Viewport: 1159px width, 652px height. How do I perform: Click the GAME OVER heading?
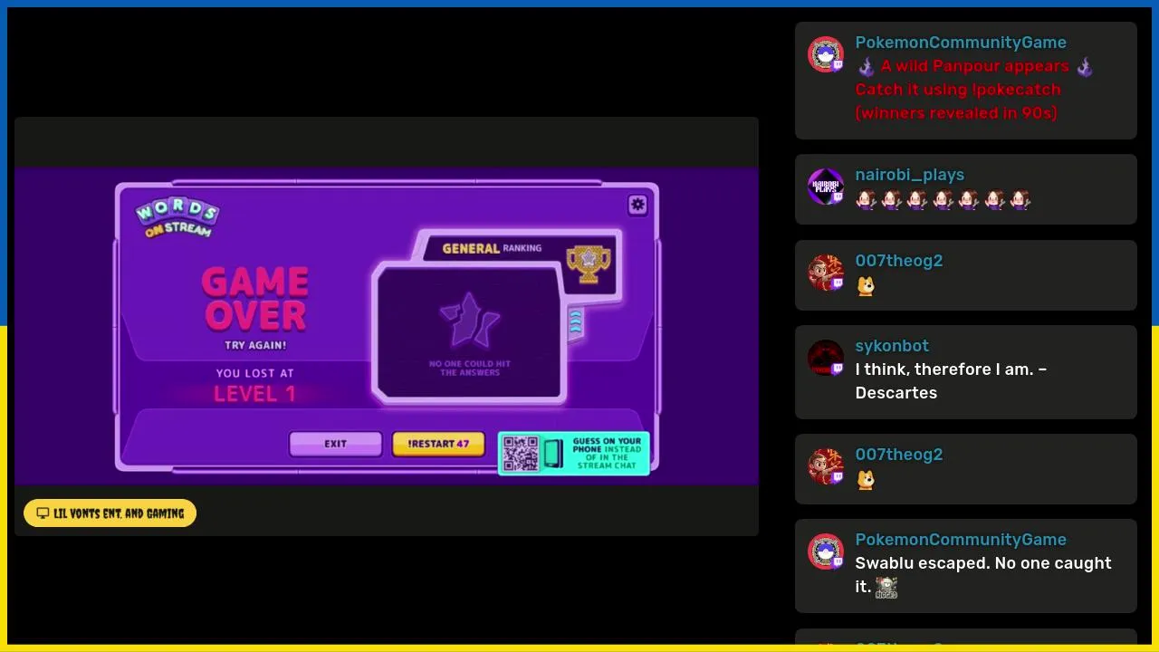point(255,299)
